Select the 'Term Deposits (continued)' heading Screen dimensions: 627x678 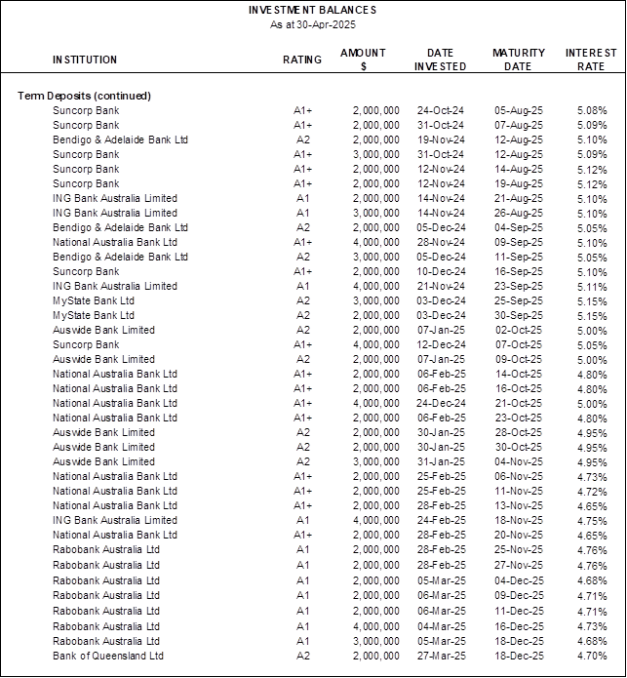click(x=84, y=96)
